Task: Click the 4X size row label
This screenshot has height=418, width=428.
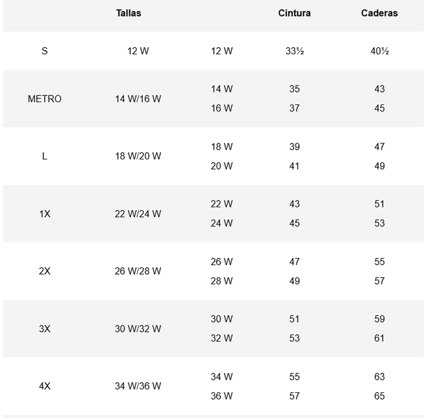Action: (x=45, y=386)
